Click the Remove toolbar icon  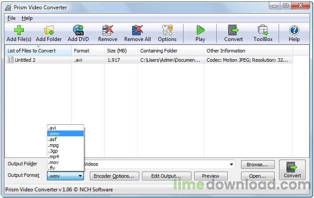pos(108,30)
